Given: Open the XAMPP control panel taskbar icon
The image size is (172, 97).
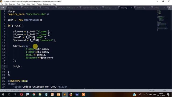Looking at the screenshot, I should 59,95.
